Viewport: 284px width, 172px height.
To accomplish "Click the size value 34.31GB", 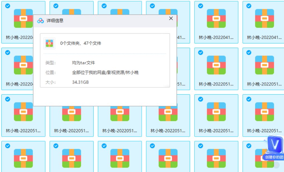I will [x=81, y=82].
